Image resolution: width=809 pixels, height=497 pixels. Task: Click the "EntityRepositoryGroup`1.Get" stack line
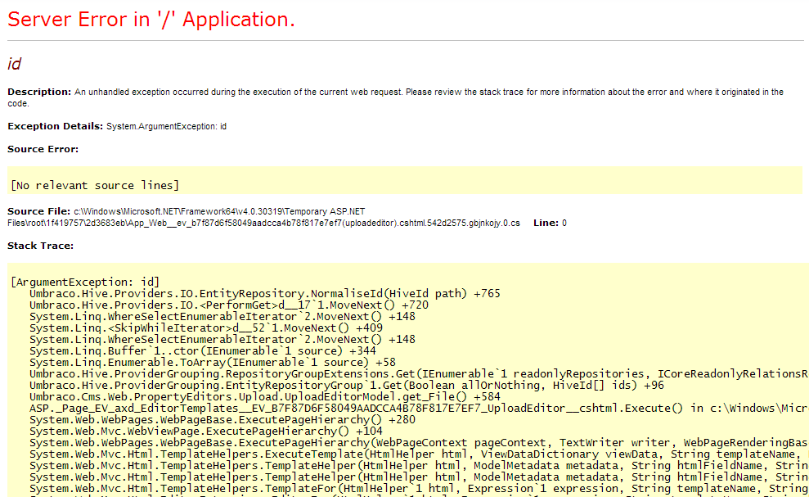[x=347, y=386]
